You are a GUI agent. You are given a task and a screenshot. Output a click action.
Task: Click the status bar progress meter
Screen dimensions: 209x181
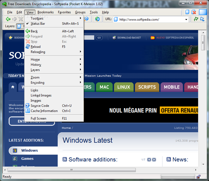(x=178, y=177)
